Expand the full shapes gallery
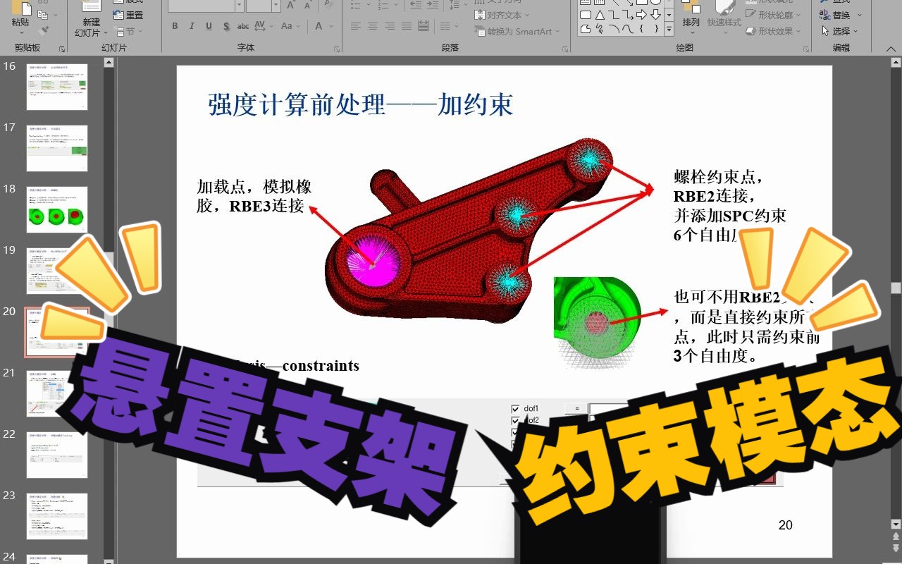 pos(669,29)
